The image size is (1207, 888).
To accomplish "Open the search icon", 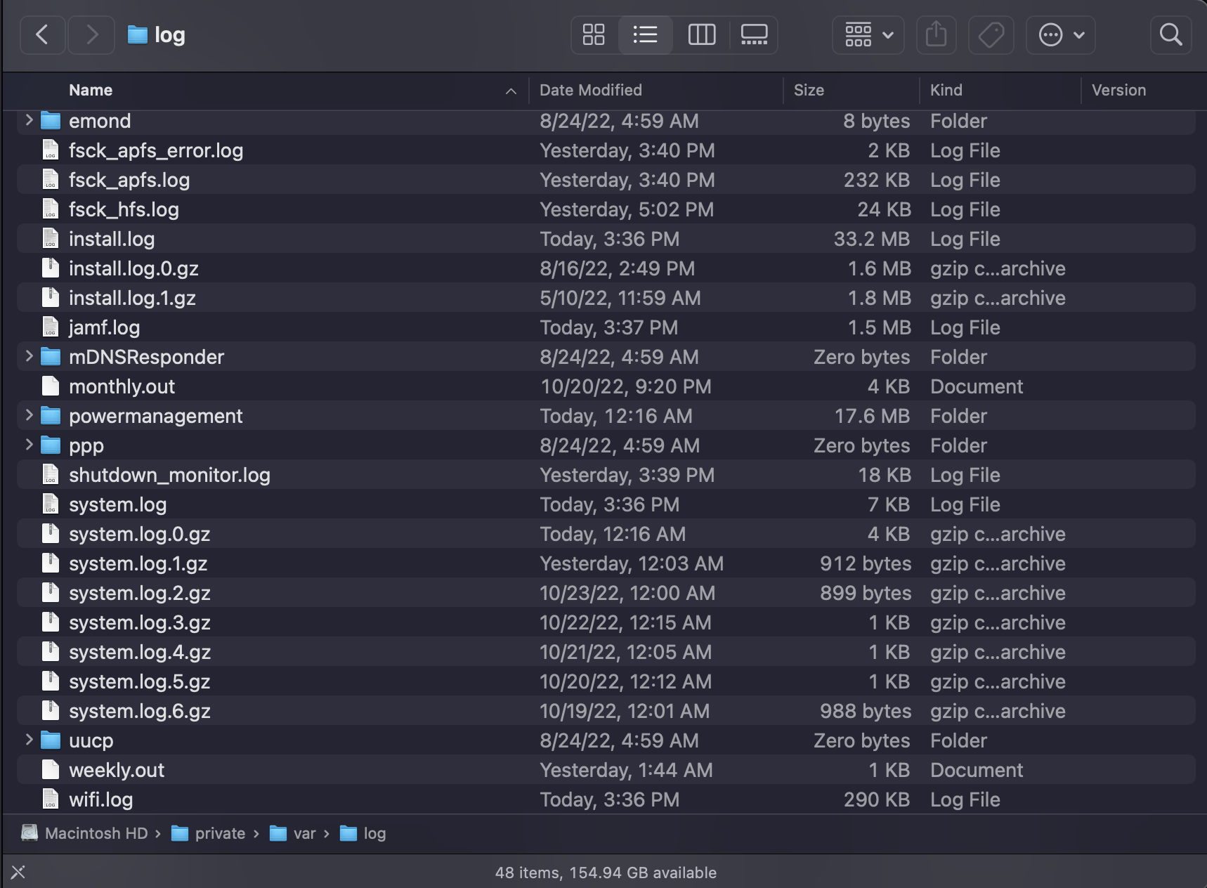I will click(x=1170, y=34).
